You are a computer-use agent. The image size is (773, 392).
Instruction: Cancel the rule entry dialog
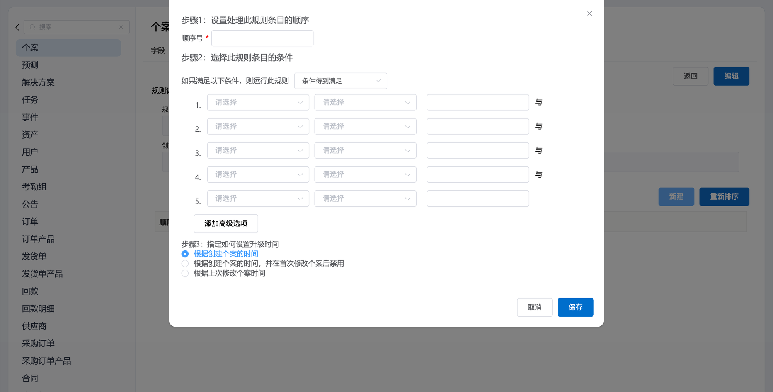coord(534,307)
